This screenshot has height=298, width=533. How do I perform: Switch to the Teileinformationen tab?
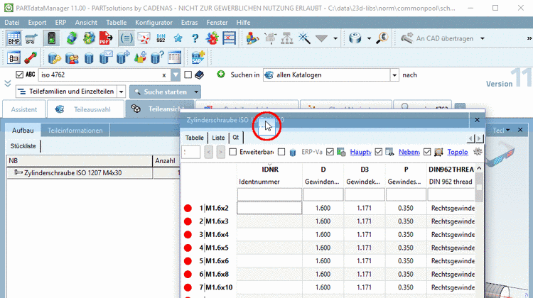75,131
